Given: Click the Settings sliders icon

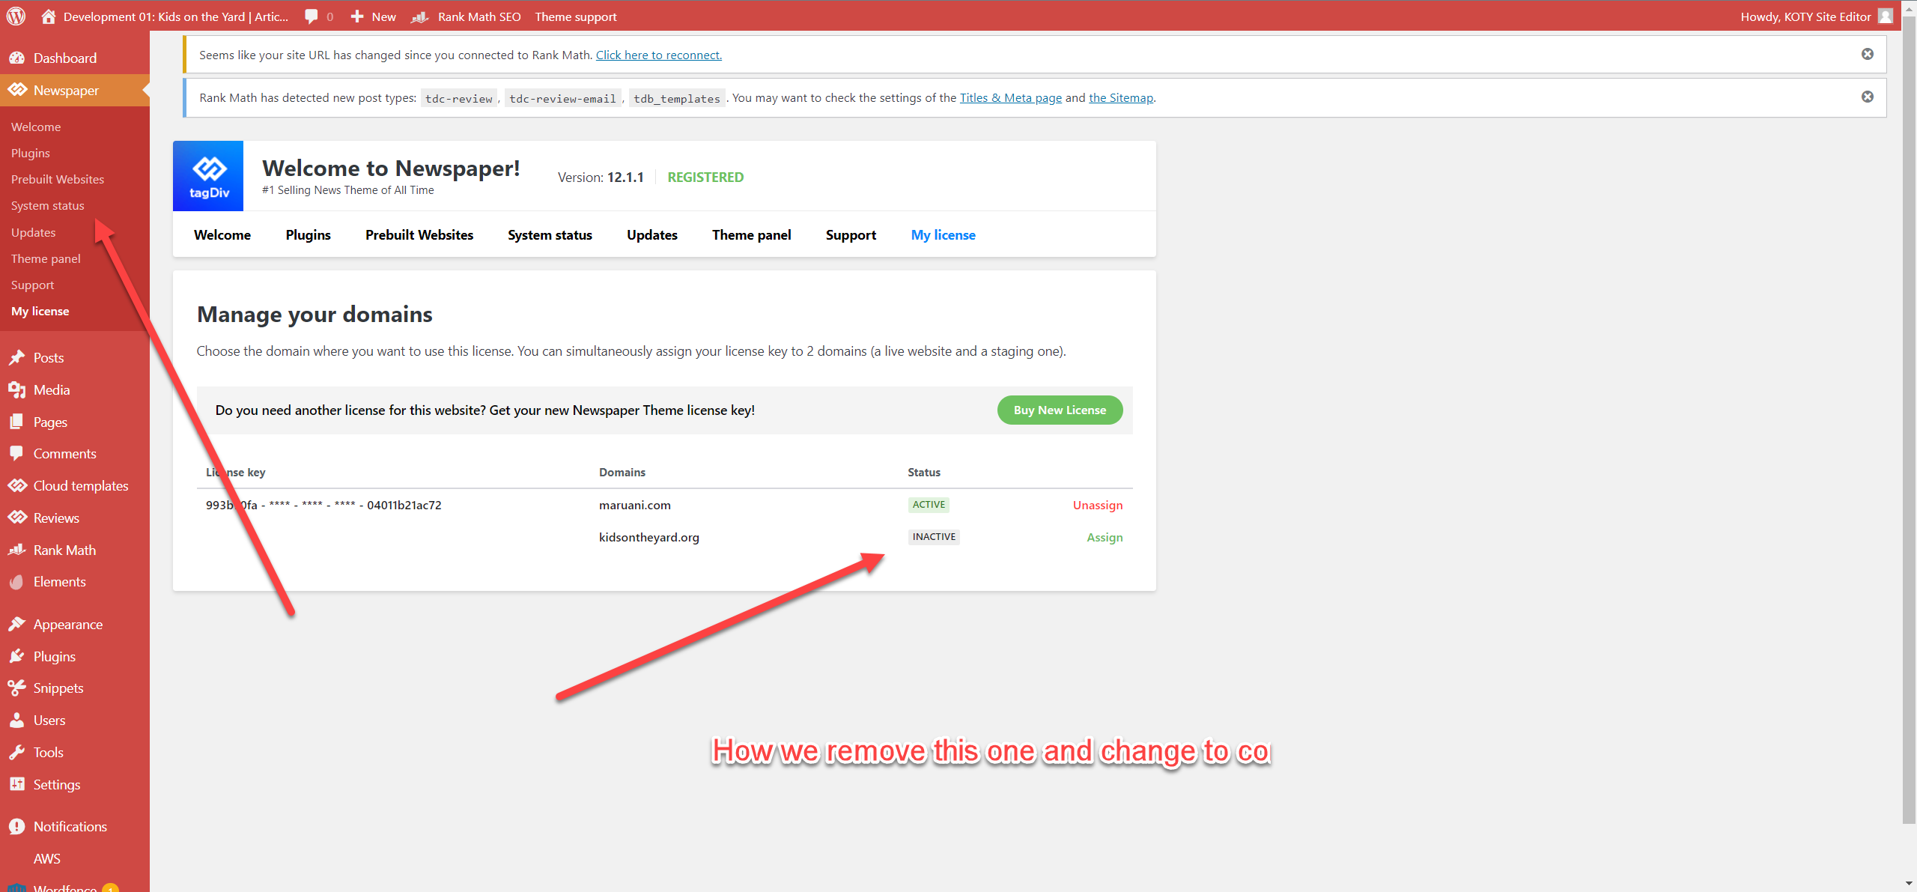Looking at the screenshot, I should click(x=17, y=784).
